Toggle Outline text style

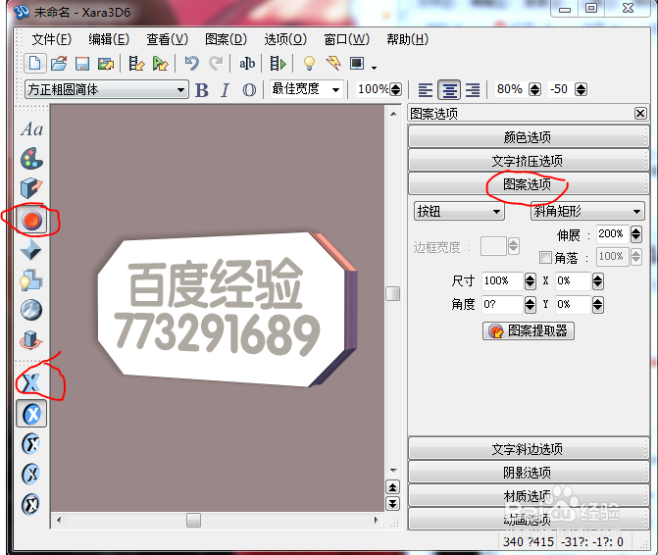tap(249, 90)
